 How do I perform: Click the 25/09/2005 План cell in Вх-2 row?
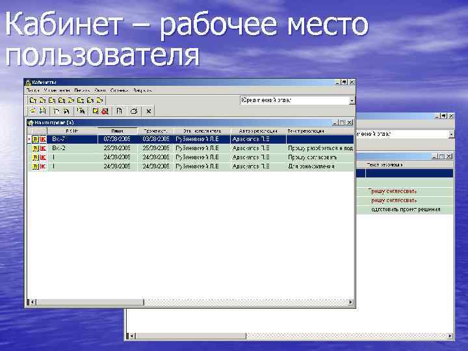(117, 148)
